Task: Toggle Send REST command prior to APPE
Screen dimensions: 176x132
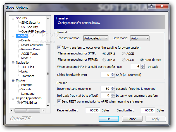Action: pyautogui.click(x=59, y=101)
